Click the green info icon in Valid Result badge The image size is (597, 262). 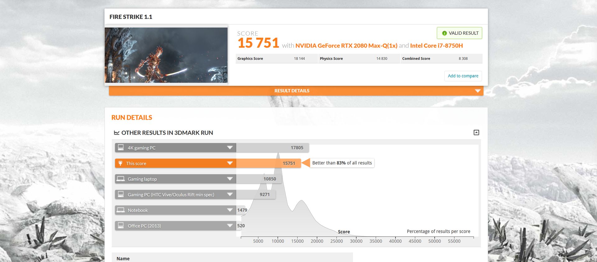444,33
